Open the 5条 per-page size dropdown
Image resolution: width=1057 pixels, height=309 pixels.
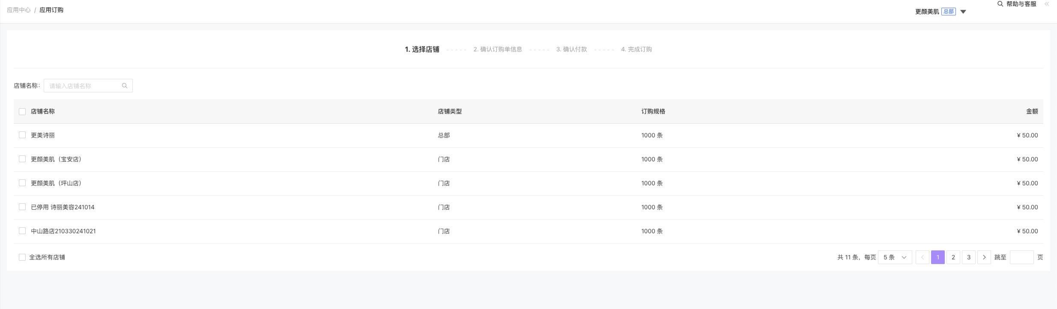895,257
